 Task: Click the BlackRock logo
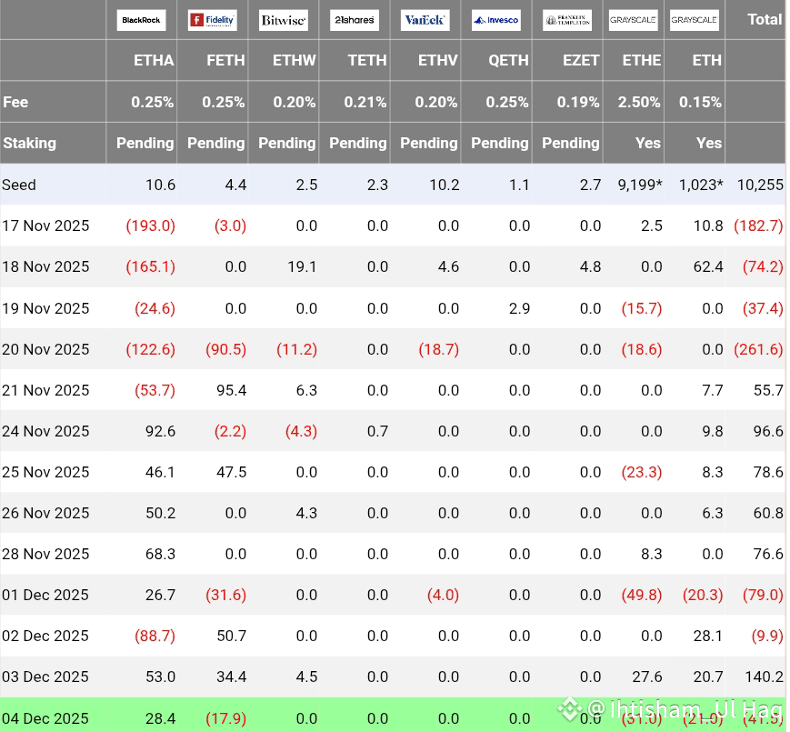point(141,21)
